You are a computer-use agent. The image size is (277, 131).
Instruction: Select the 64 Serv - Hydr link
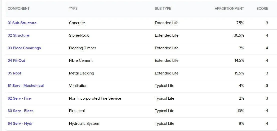point(20,124)
